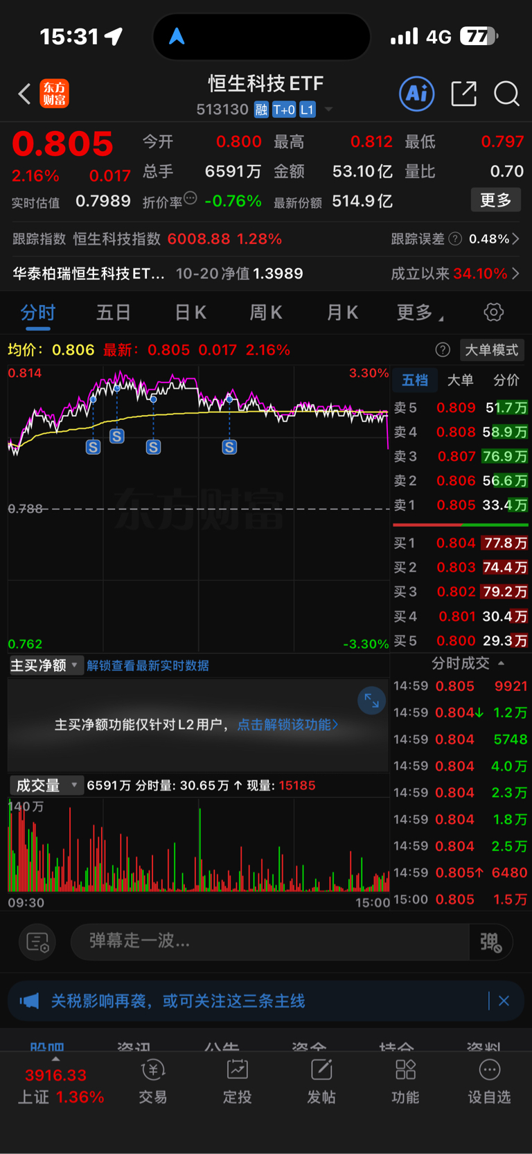Tap the L1 level badge
Image resolution: width=532 pixels, height=1154 pixels.
pyautogui.click(x=308, y=110)
